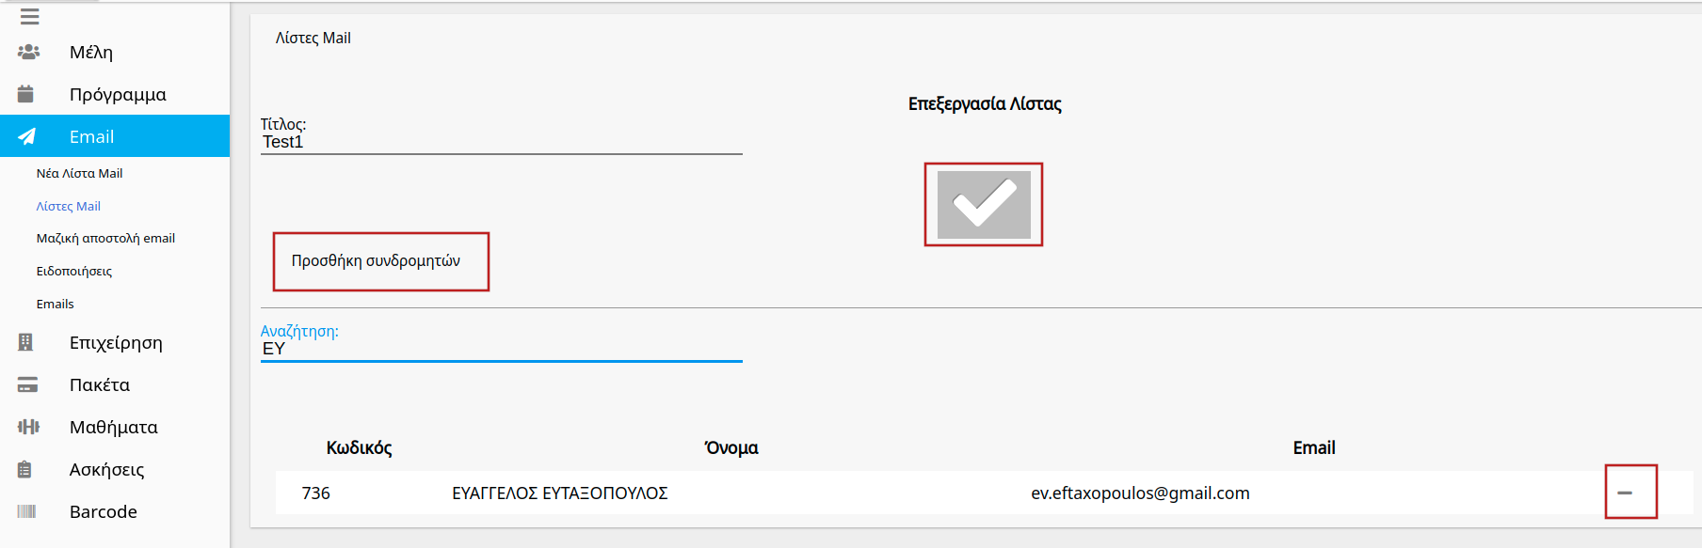The width and height of the screenshot is (1702, 548).
Task: Click the dumbbell icon beside Μαθήματα
Action: point(28,427)
